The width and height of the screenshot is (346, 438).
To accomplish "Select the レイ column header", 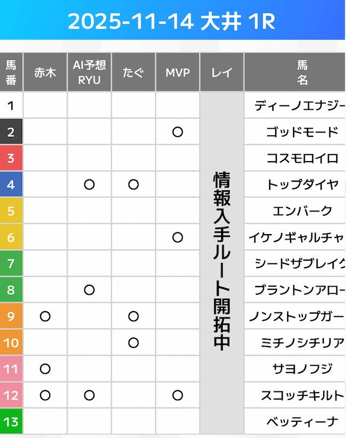I will [222, 72].
